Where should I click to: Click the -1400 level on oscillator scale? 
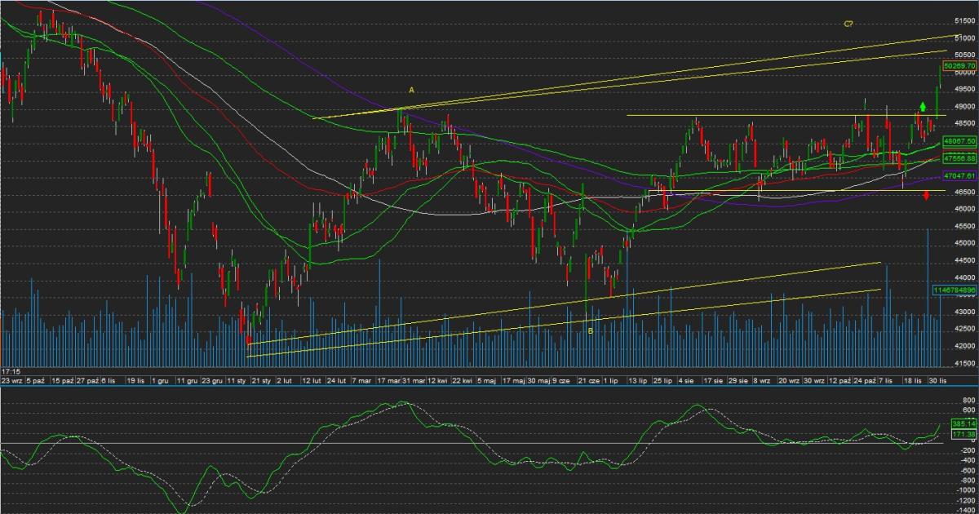click(x=963, y=507)
